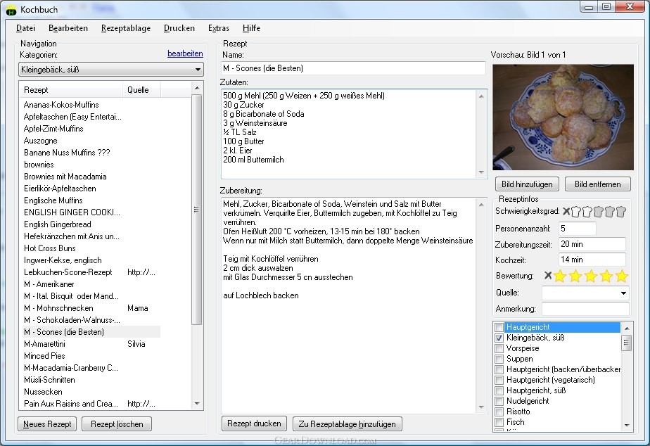This screenshot has width=650, height=446.
Task: Check Hauptgericht (backen/überbacken) box
Action: tap(499, 369)
